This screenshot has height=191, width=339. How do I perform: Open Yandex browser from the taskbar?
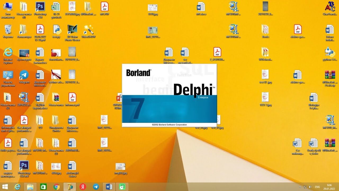coord(83,187)
